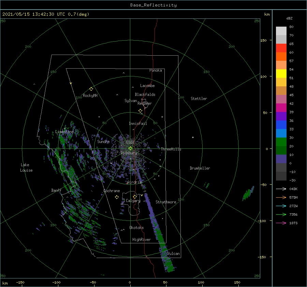Select the yellow diamond marker beside Cochrane
This screenshot has width=307, height=287.
117,197
